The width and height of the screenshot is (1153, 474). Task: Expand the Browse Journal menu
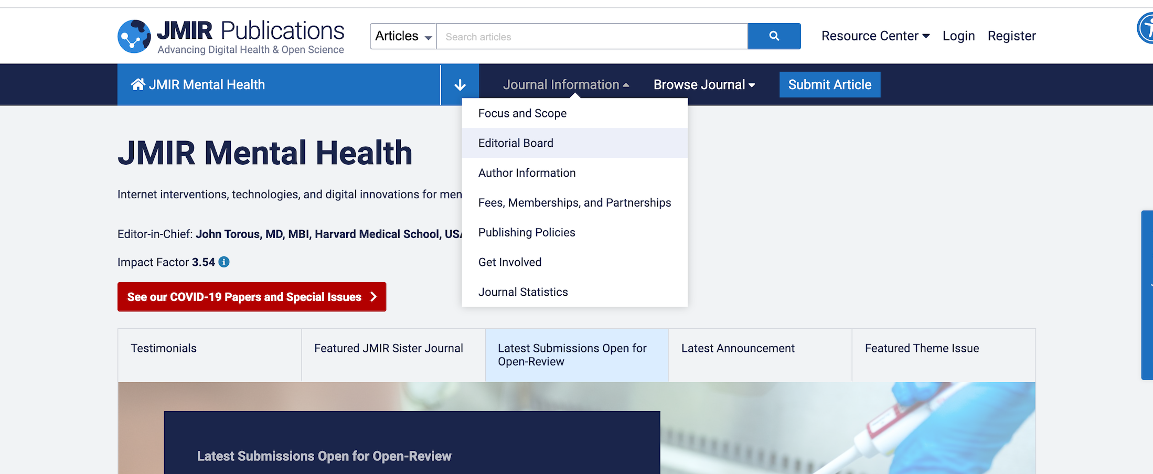[x=704, y=85]
